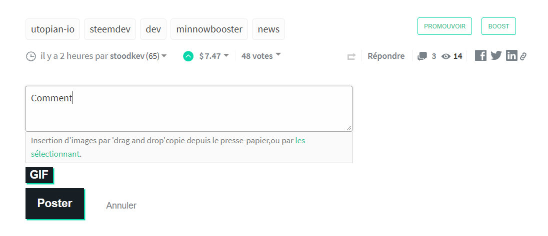Select the utopian-io tag
The width and height of the screenshot is (548, 236).
coord(53,29)
